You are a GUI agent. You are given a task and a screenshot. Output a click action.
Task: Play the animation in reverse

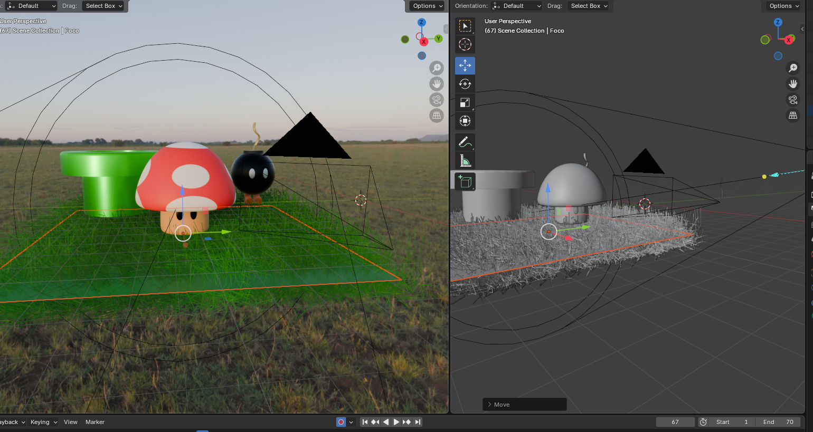386,422
